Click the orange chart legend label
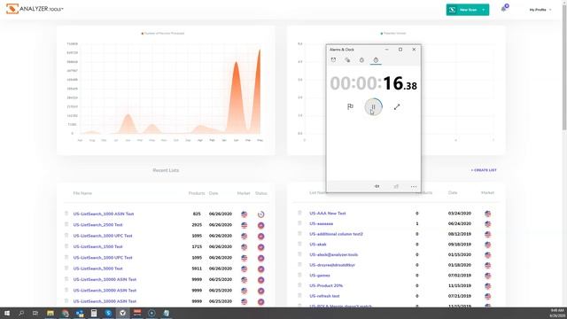Viewport: 567px width, 319px height. coord(163,34)
